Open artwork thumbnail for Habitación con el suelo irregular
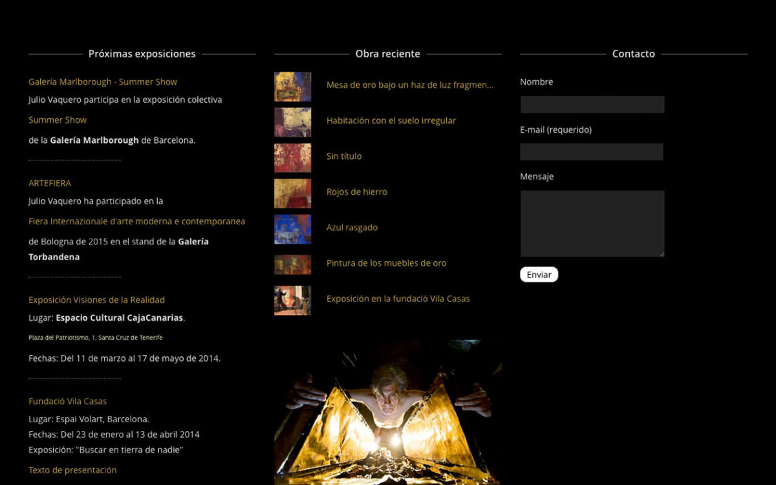776x485 pixels. coord(292,122)
